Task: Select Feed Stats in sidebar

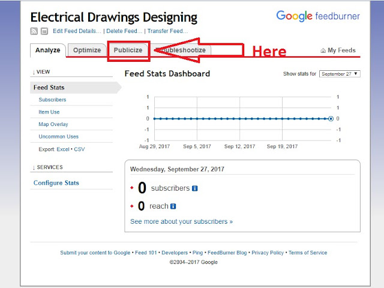Action: pyautogui.click(x=76, y=88)
